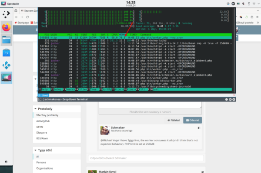
Task: Select Spectacle screenshot icon in dock
Action: coord(7,78)
